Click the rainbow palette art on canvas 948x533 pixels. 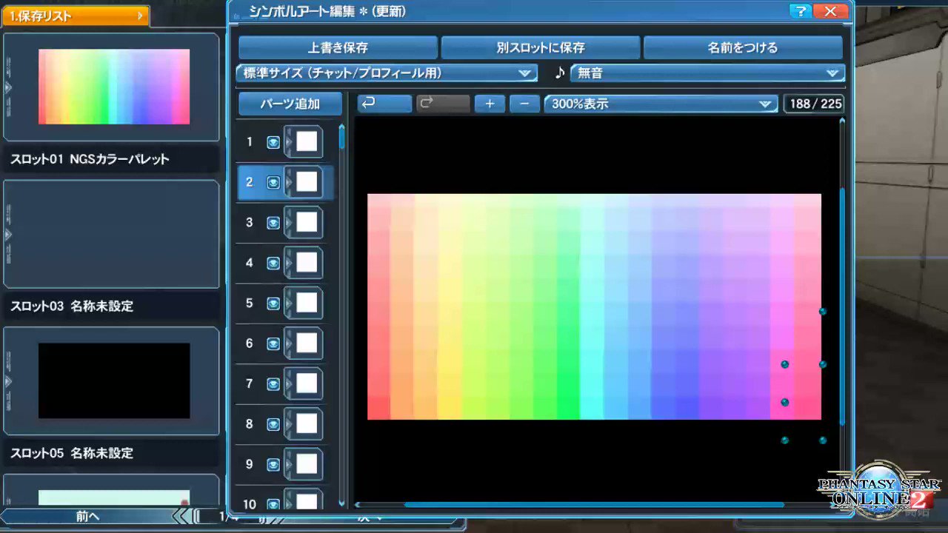coord(594,306)
